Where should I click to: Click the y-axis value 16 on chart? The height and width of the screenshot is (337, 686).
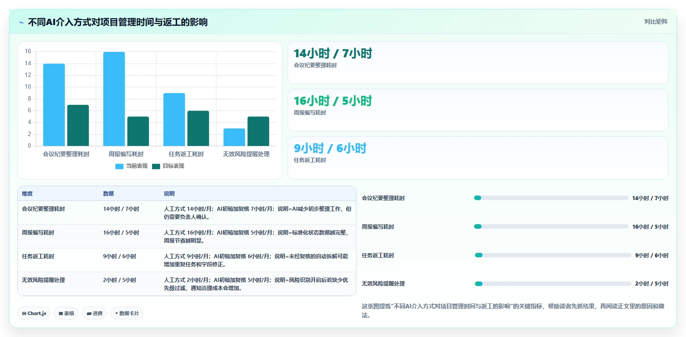click(x=28, y=51)
